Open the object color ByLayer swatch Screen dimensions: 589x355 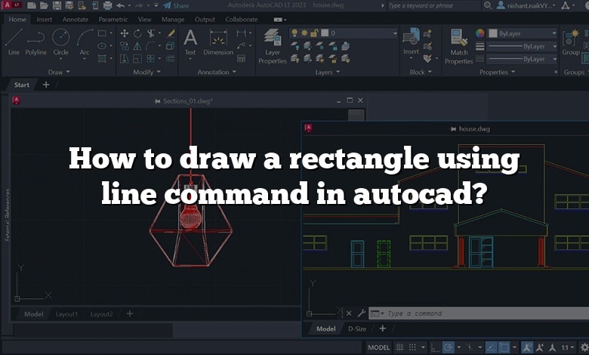(x=480, y=34)
